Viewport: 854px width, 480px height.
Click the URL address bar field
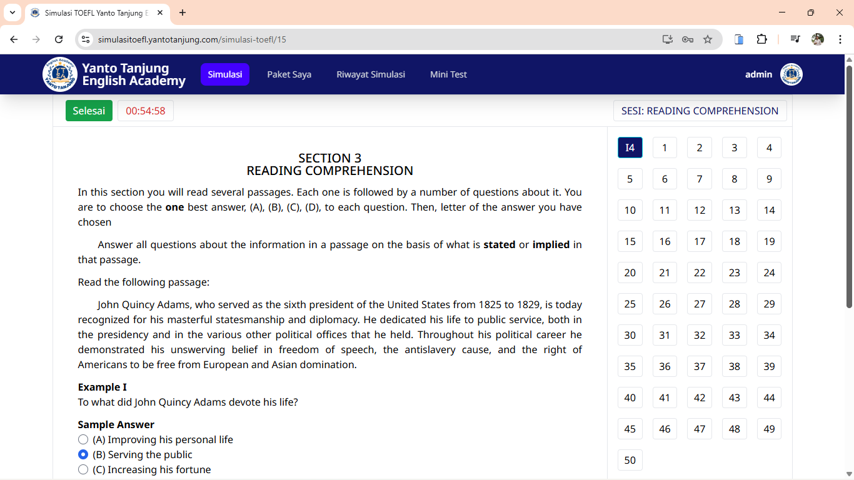click(x=375, y=39)
